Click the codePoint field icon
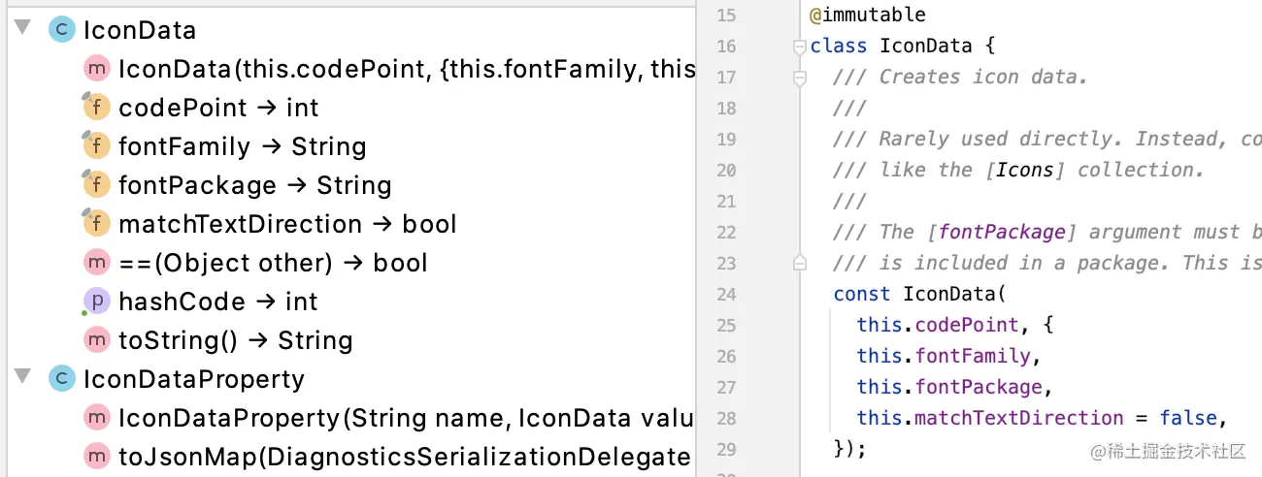The height and width of the screenshot is (477, 1262). click(x=96, y=107)
